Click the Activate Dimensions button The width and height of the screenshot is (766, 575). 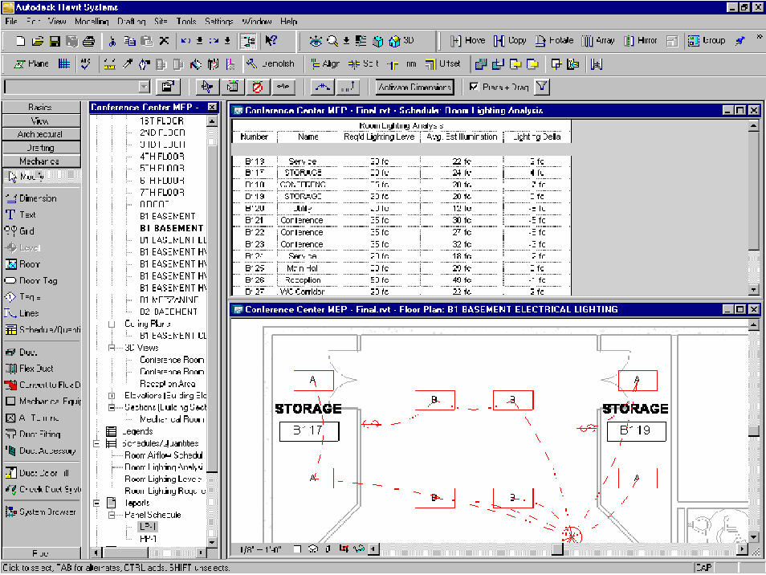[x=414, y=87]
